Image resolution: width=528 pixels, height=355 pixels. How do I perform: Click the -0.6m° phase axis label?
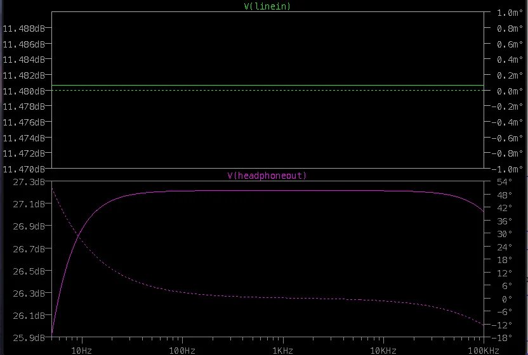point(508,138)
